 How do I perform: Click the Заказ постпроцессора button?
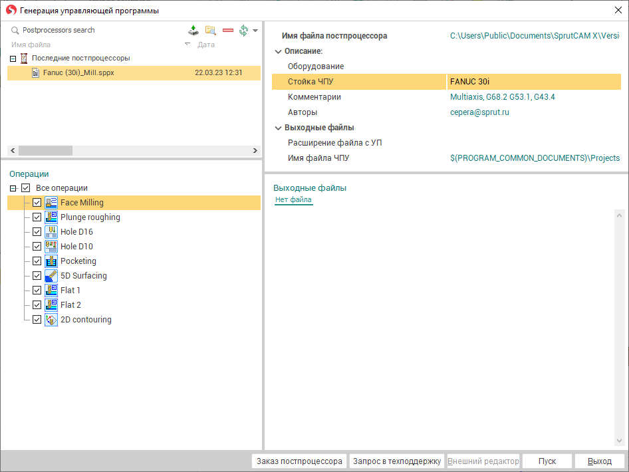[300, 461]
